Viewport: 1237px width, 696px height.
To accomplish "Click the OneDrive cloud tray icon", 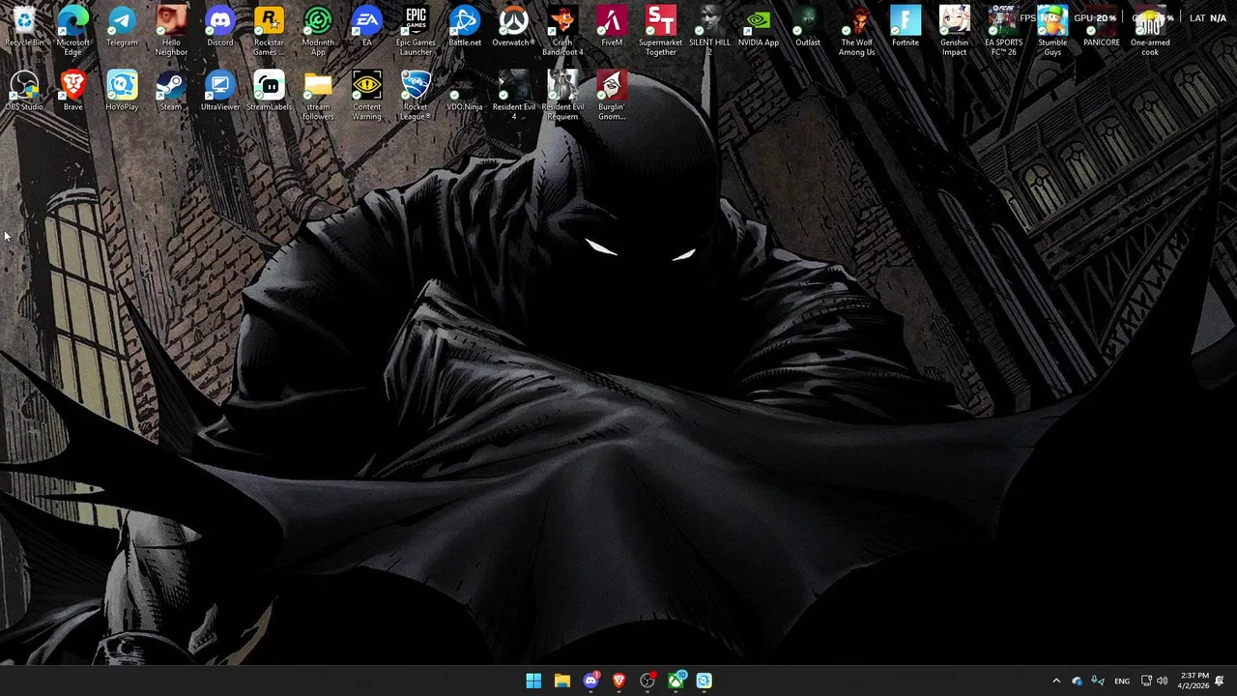I will coord(1077,681).
